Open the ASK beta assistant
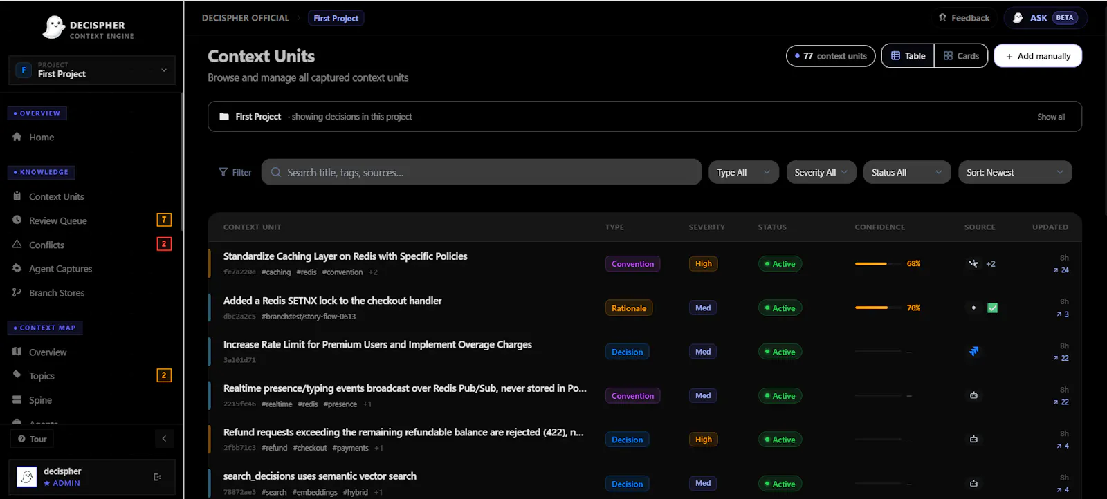This screenshot has height=499, width=1107. 1045,18
